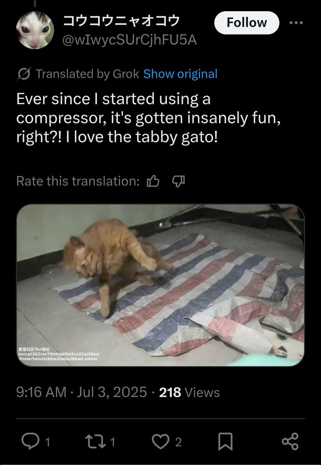The height and width of the screenshot is (465, 321).
Task: Tap the Show original link
Action: coord(180,74)
